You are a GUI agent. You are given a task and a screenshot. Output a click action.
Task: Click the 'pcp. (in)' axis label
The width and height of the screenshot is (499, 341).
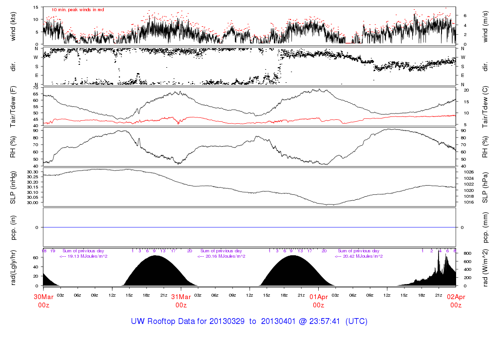[14, 227]
